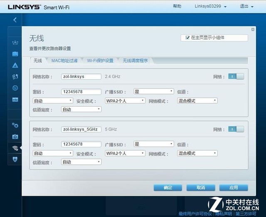The width and height of the screenshot is (266, 217).
Task: Select the 无线 tab
Action: [38, 61]
